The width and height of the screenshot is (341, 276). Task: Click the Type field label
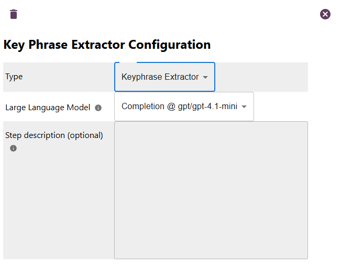pos(14,77)
